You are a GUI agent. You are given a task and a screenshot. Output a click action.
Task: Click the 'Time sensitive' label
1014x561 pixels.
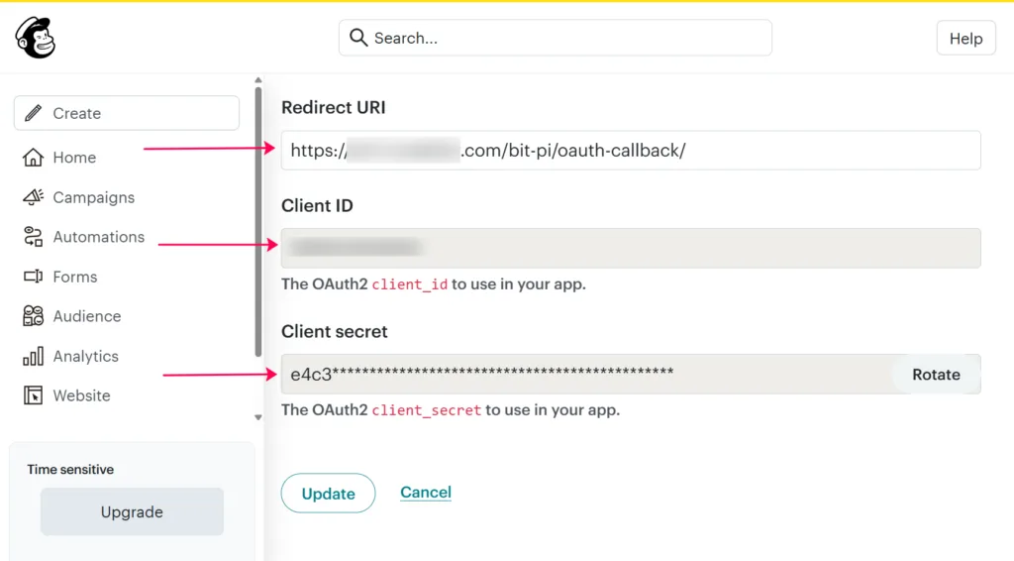70,470
